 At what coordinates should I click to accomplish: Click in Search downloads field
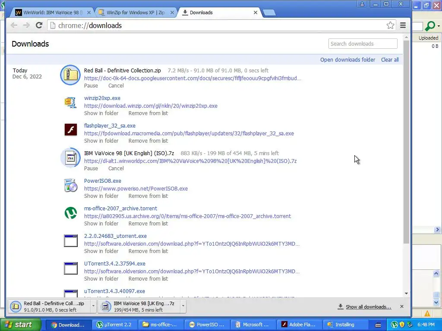pyautogui.click(x=363, y=44)
